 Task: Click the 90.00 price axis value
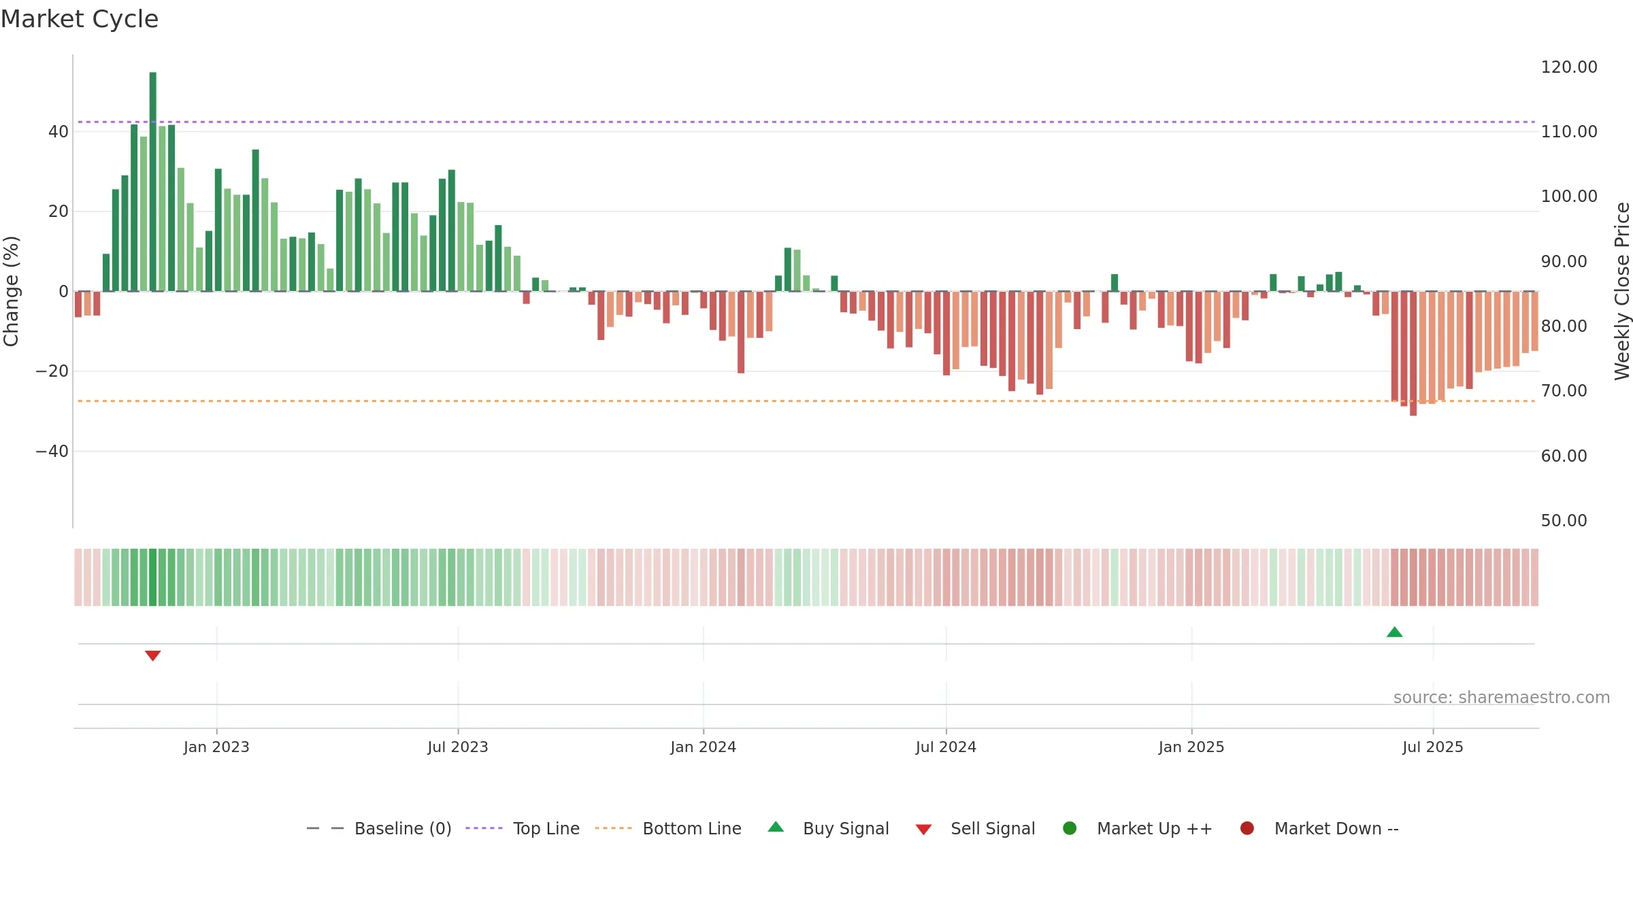pos(1564,261)
